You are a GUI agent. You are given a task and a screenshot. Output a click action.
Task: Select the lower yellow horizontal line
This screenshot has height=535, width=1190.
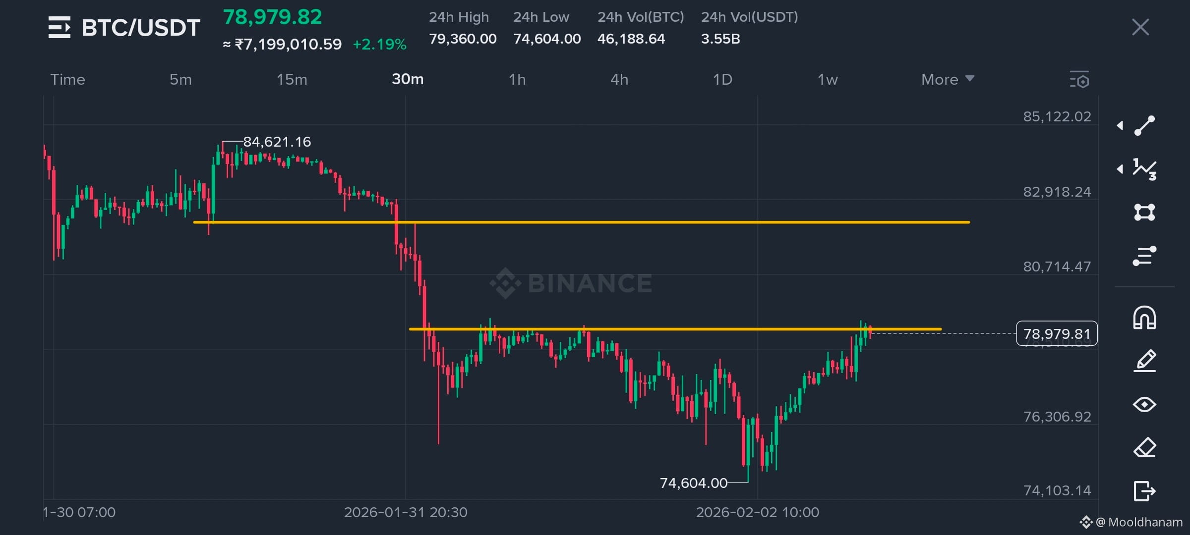(x=675, y=328)
